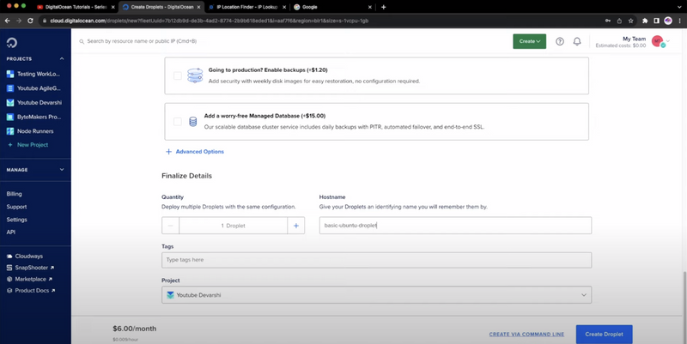687x344 pixels.
Task: Open the browser extensions puzzle icon
Action: [x=645, y=21]
